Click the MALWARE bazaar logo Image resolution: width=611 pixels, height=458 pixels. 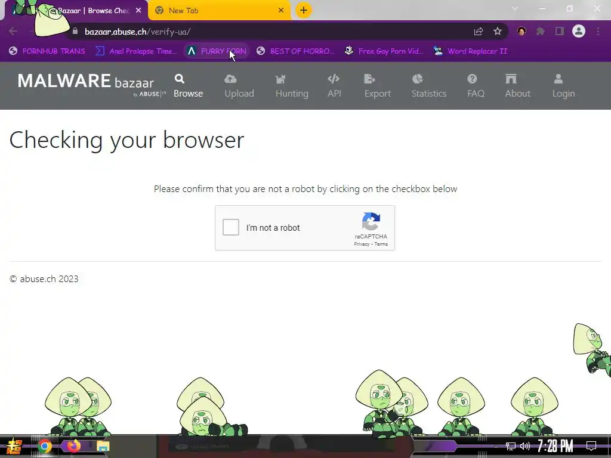91,83
